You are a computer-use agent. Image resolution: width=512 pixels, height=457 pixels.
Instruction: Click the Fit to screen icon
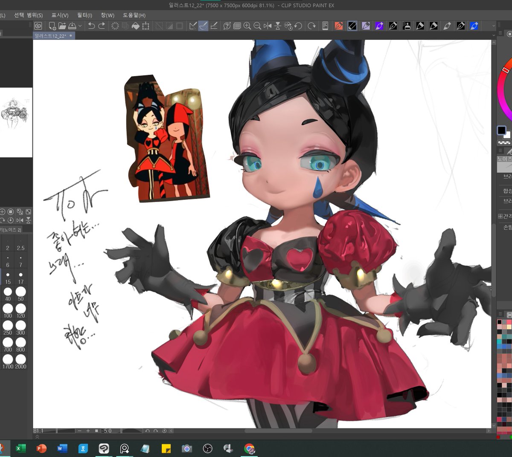tap(237, 26)
